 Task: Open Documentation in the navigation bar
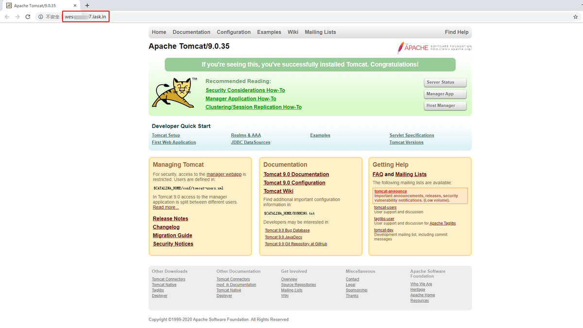point(191,32)
